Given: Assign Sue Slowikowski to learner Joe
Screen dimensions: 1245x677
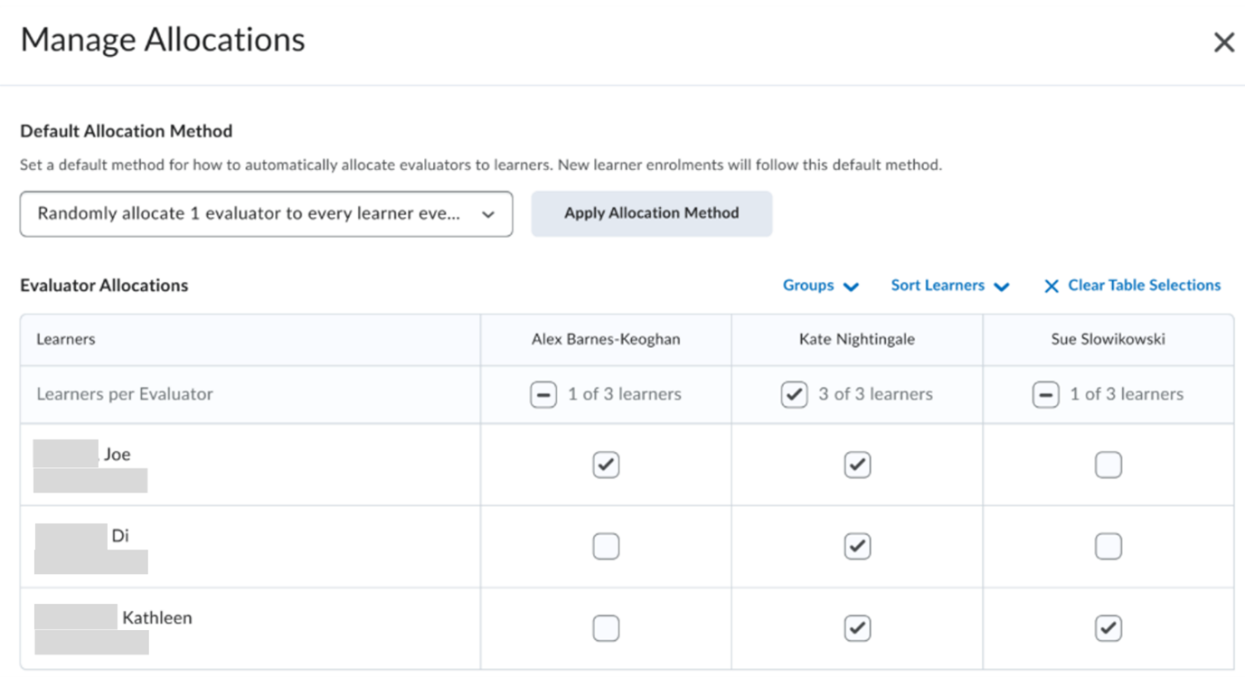Looking at the screenshot, I should (x=1108, y=465).
